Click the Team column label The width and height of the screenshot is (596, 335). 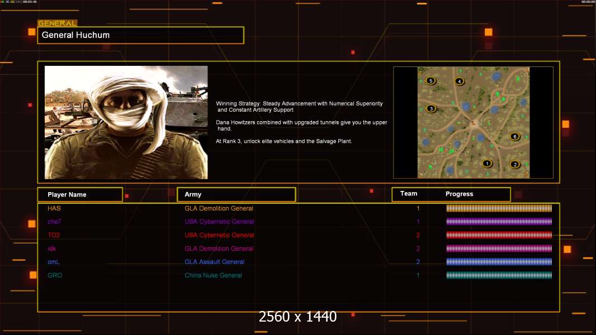click(409, 194)
